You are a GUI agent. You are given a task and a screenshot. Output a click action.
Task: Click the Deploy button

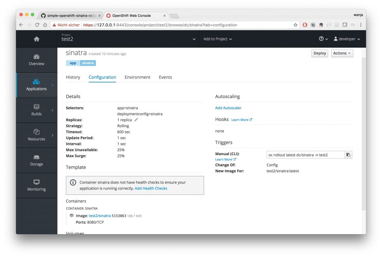[x=320, y=53]
